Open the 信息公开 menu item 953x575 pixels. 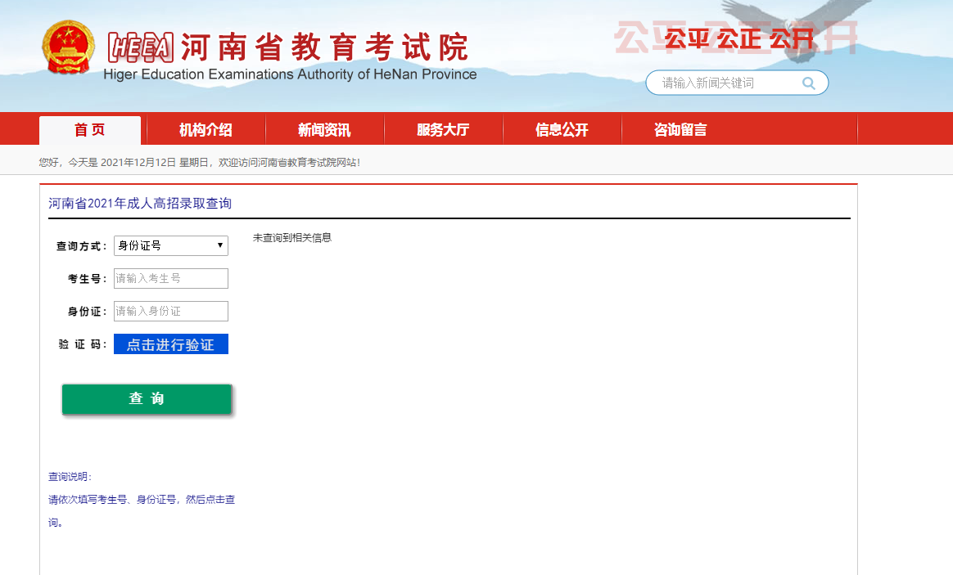(562, 130)
